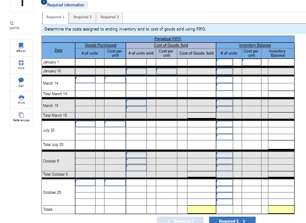Click October 5 second units sold field
This screenshot has width=306, height=223.
click(136, 161)
